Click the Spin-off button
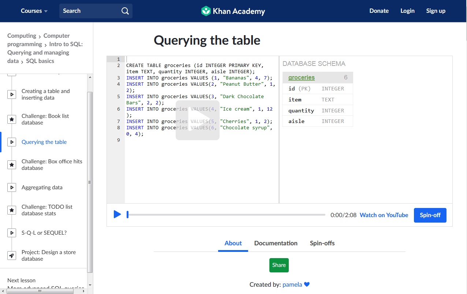467x294 pixels. pos(430,215)
